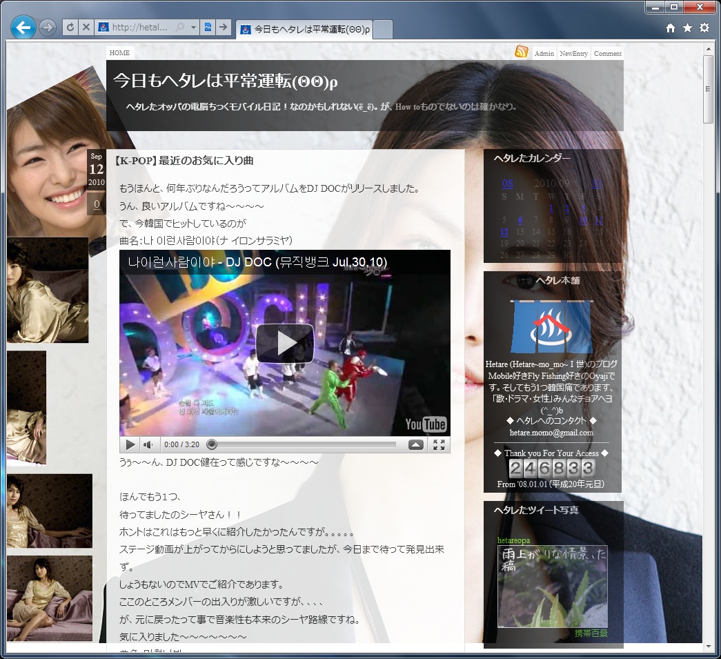The image size is (721, 659).
Task: Open calendar day 3 posts
Action: (x=582, y=208)
